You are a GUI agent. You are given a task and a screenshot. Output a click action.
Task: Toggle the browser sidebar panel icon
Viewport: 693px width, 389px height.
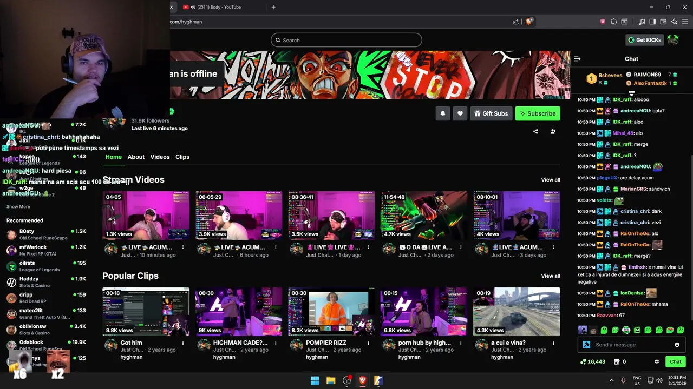652,22
